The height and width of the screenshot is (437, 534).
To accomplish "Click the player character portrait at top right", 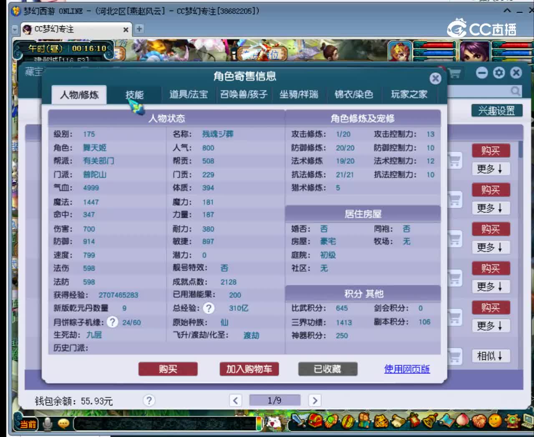I will click(x=475, y=51).
